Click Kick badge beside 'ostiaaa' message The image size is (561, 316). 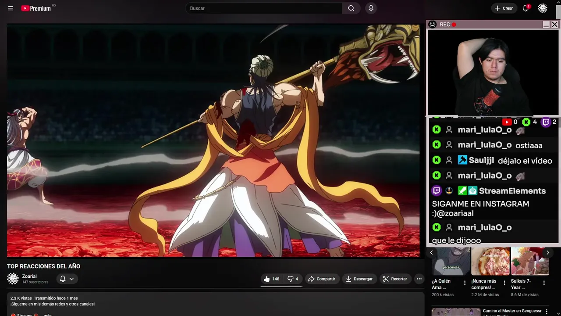437,145
